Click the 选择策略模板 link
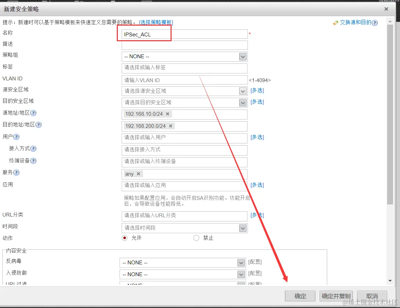400x308 pixels. tap(156, 23)
